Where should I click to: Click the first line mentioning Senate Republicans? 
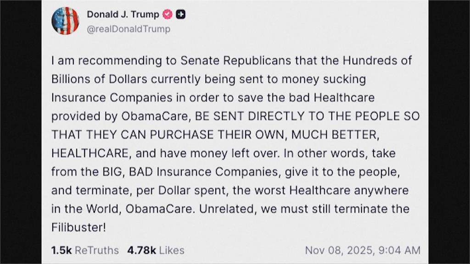click(x=232, y=60)
